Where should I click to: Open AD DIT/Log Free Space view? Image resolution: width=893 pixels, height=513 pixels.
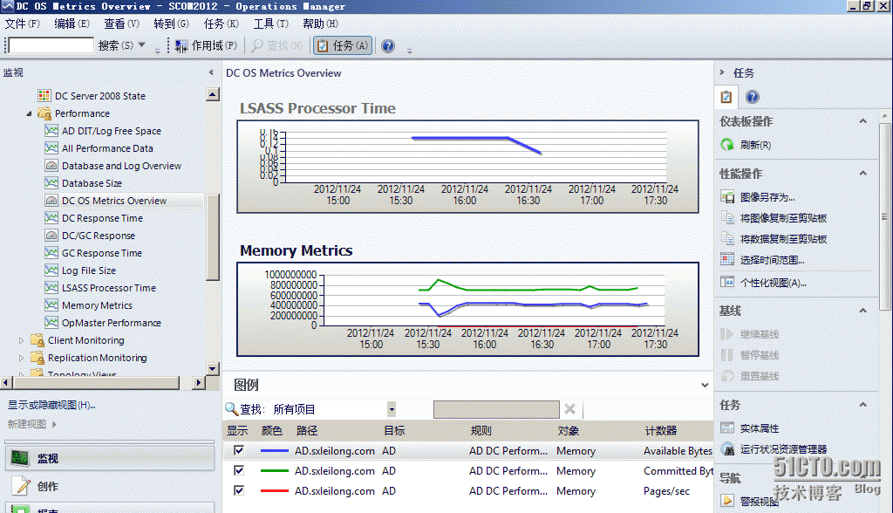[x=111, y=131]
